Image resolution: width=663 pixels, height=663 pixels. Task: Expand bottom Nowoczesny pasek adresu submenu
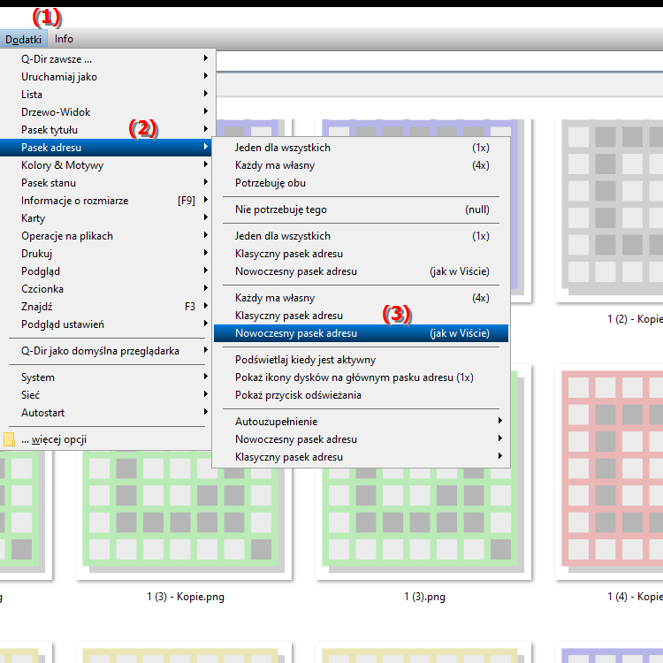[361, 439]
